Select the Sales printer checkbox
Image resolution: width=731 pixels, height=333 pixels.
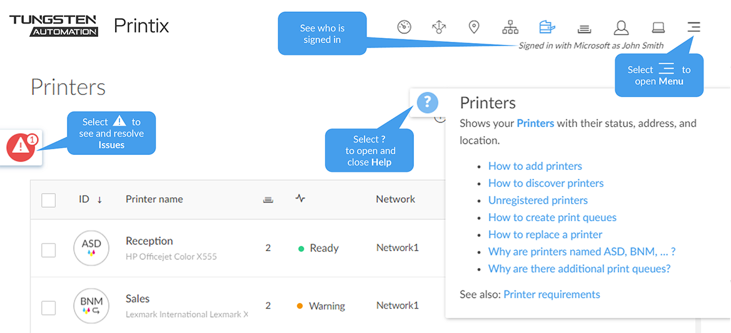click(x=48, y=307)
